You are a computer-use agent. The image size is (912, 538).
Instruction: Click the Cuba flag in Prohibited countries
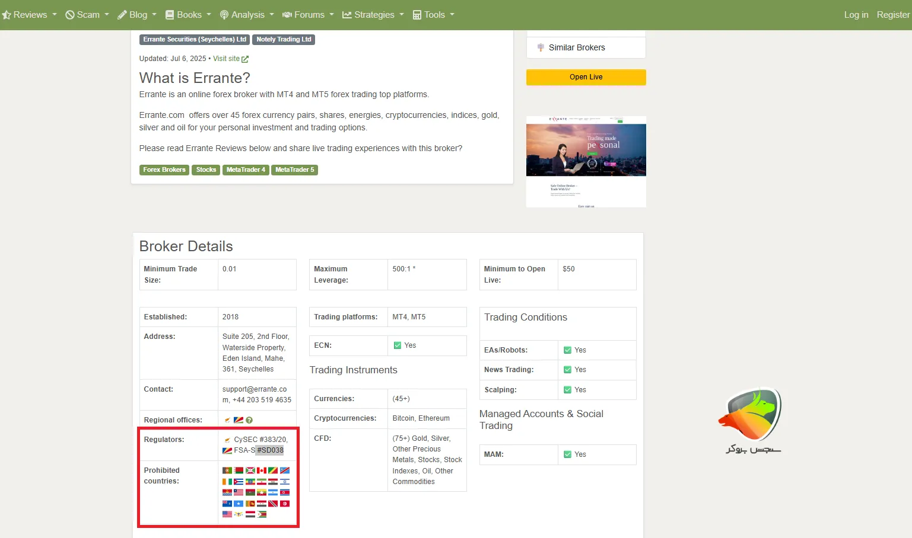click(x=239, y=482)
